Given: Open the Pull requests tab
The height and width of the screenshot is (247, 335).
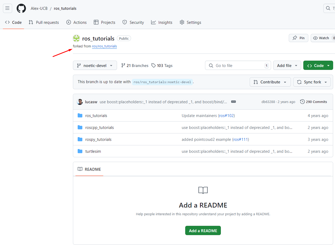Looking at the screenshot, I should pyautogui.click(x=44, y=22).
